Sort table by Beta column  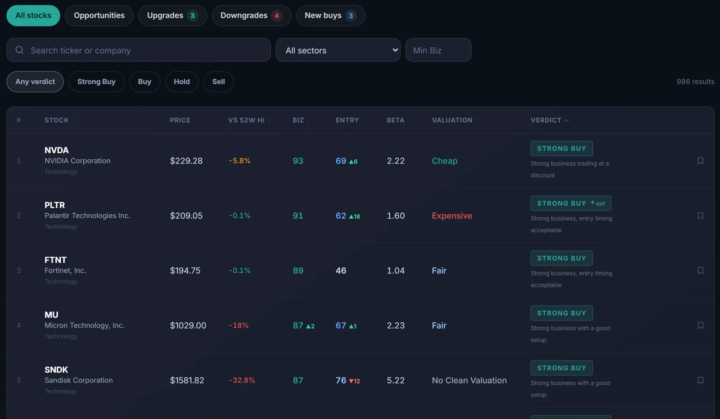pyautogui.click(x=398, y=120)
